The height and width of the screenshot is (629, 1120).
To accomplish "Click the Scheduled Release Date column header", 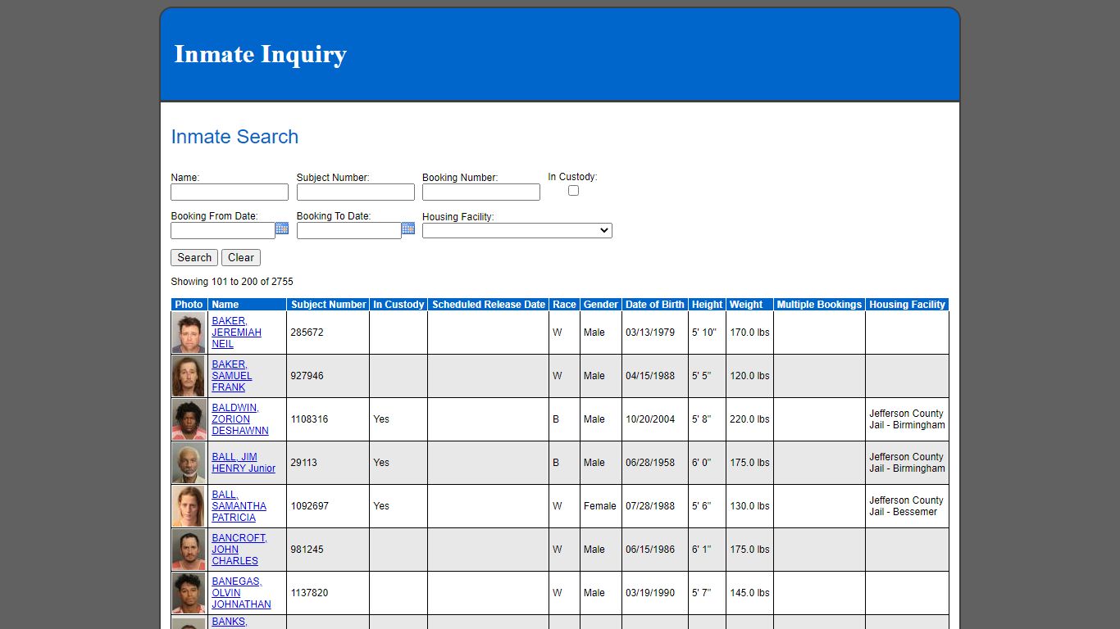I will pyautogui.click(x=488, y=305).
